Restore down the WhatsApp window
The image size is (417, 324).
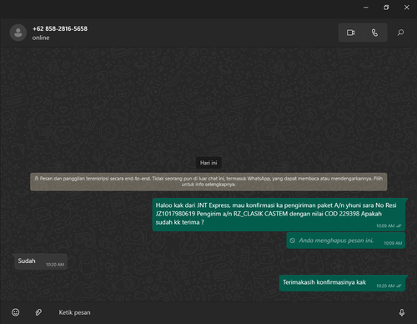click(386, 8)
